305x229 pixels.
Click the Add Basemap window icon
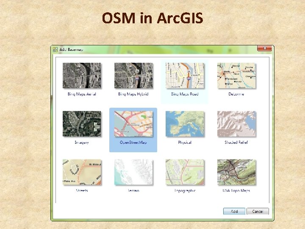click(55, 50)
